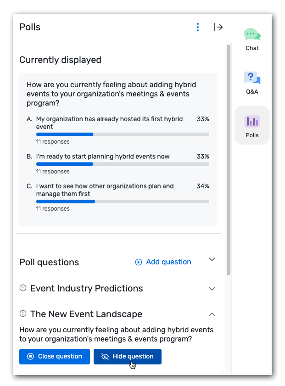Collapse the Polls panel using the arrow icon

tap(219, 27)
